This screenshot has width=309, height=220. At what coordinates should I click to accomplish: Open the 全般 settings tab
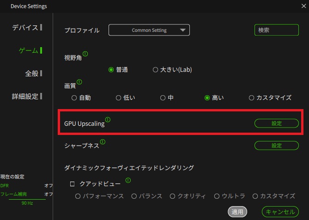coord(32,73)
